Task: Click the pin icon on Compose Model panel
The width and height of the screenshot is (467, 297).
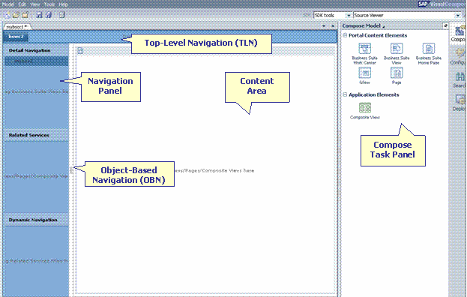Action: click(445, 26)
